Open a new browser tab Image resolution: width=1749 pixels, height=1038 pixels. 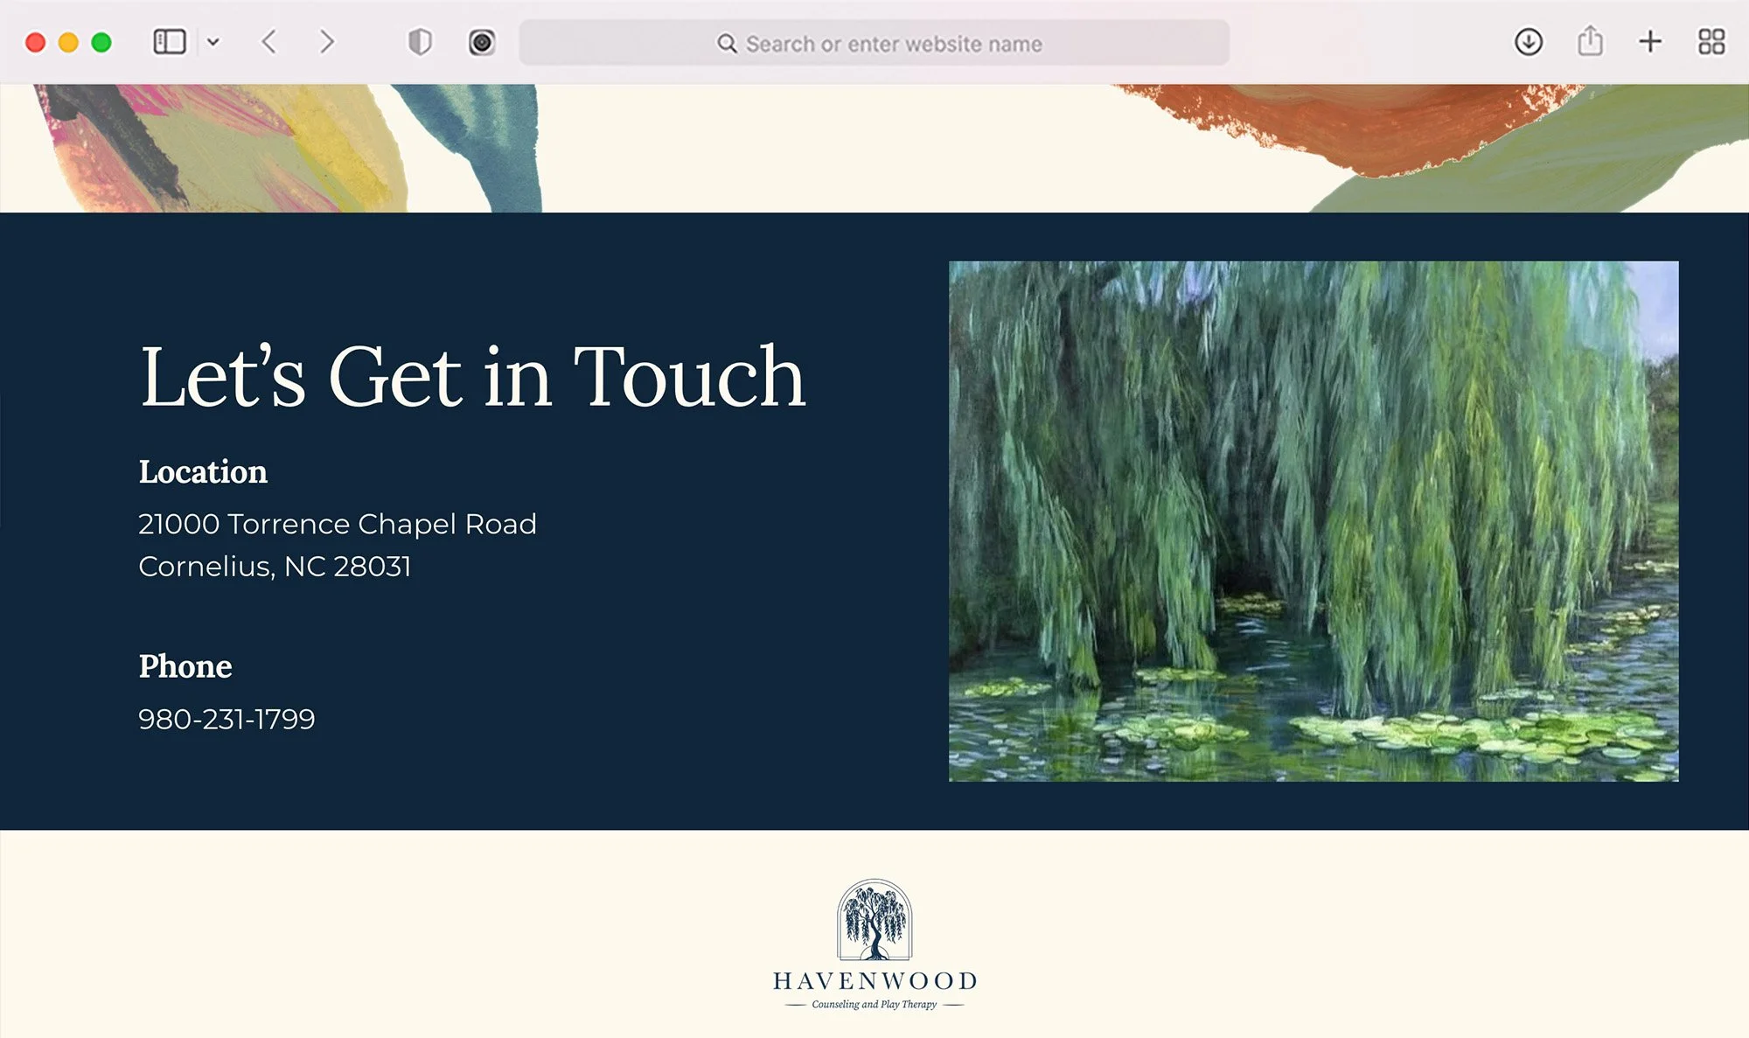click(1649, 42)
